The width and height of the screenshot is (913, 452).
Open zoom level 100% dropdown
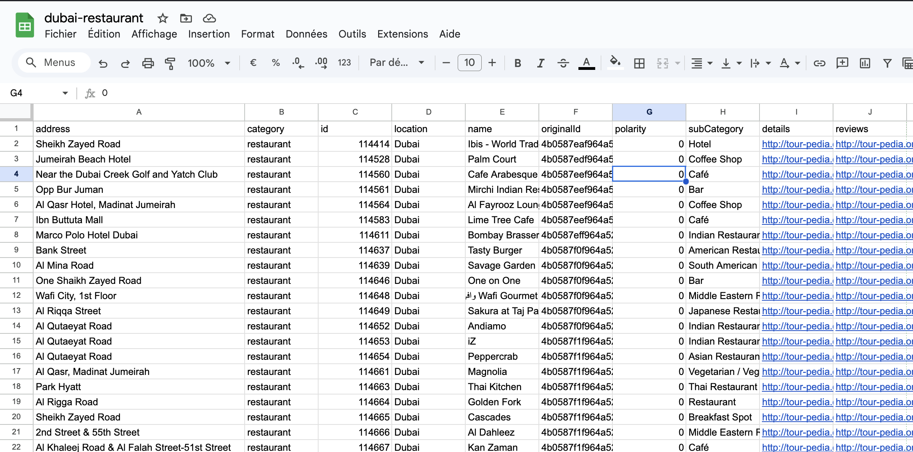[209, 63]
